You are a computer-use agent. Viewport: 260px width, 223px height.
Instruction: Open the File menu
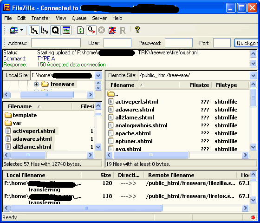coord(8,18)
